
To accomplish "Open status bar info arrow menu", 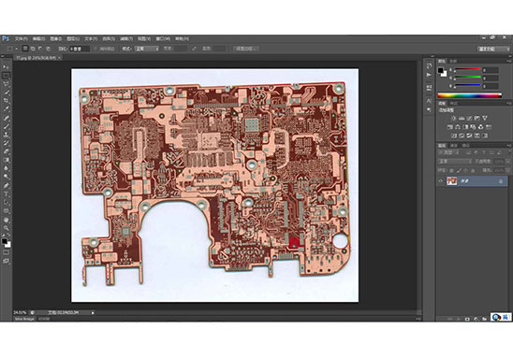I will (x=93, y=312).
